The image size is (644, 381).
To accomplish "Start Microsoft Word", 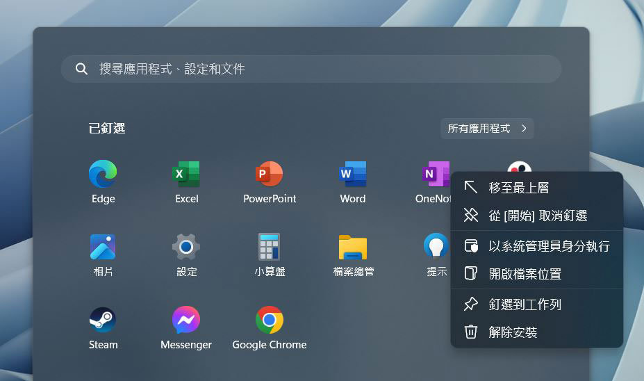I will (353, 181).
